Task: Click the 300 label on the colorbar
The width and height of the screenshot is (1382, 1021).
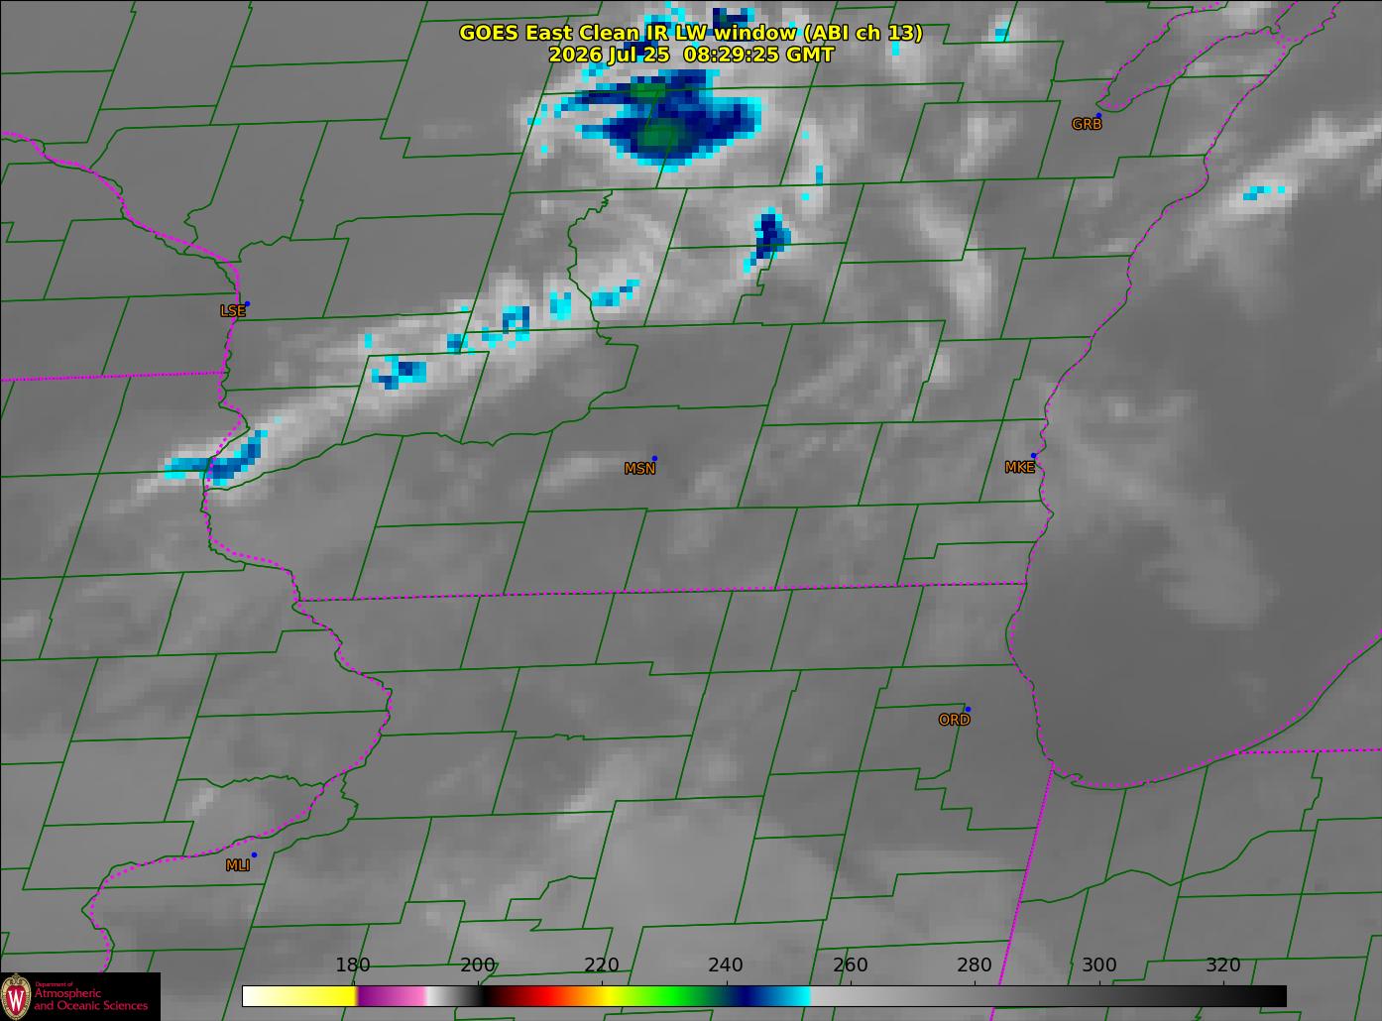Action: 1098,965
